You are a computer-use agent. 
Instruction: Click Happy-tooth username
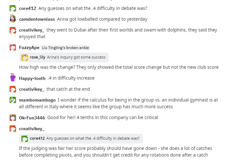32,78
